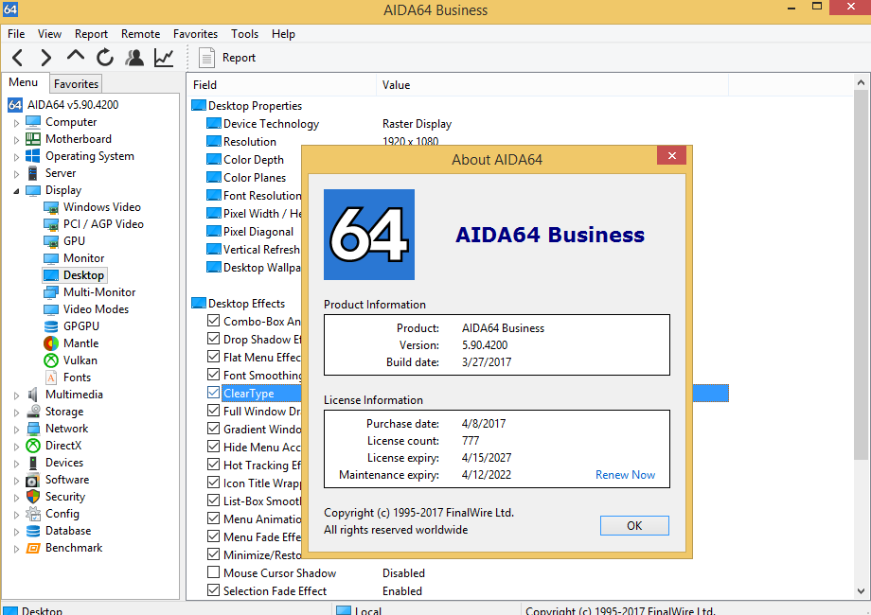871x615 pixels.
Task: Click the Menu tab in the left panel
Action: coord(24,82)
